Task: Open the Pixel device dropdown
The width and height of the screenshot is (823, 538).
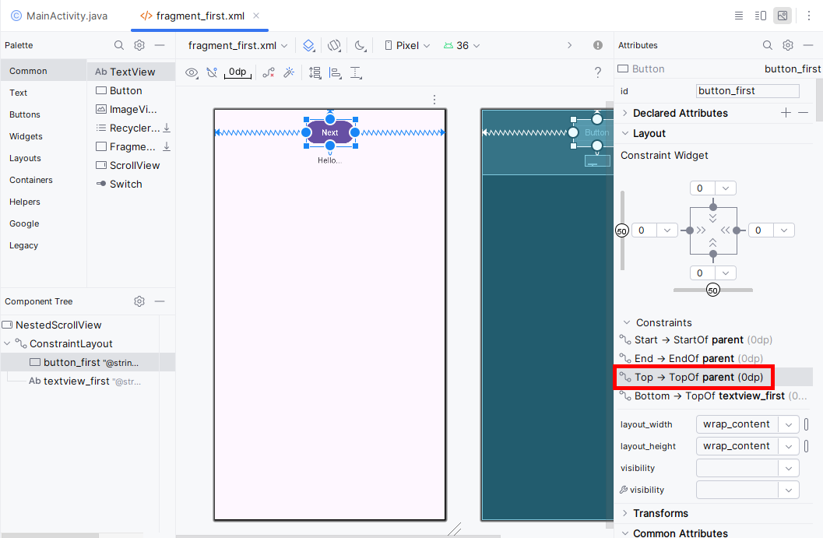Action: (408, 45)
